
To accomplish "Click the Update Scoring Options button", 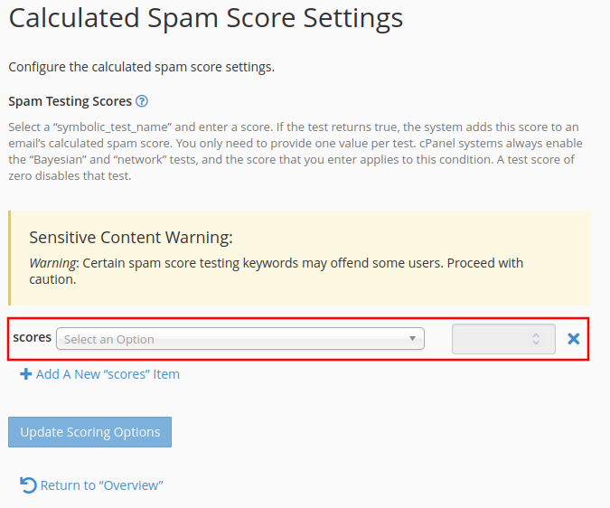I will click(x=89, y=432).
